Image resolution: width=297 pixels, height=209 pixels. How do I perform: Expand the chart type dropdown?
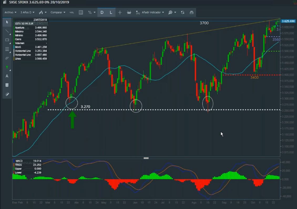(x=43, y=12)
